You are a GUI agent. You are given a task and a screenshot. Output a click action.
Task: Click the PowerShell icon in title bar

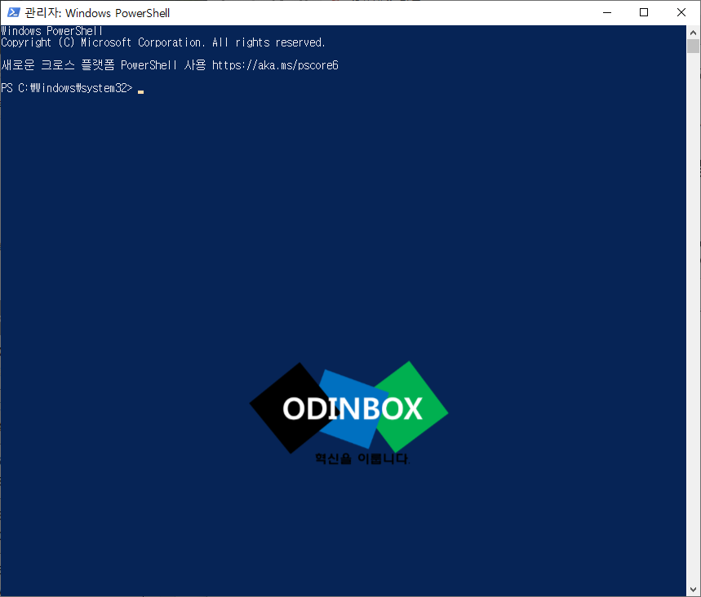tap(13, 12)
